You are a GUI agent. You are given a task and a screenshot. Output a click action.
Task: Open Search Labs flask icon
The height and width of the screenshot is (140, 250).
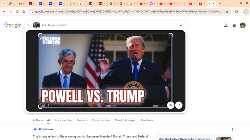pos(226,25)
